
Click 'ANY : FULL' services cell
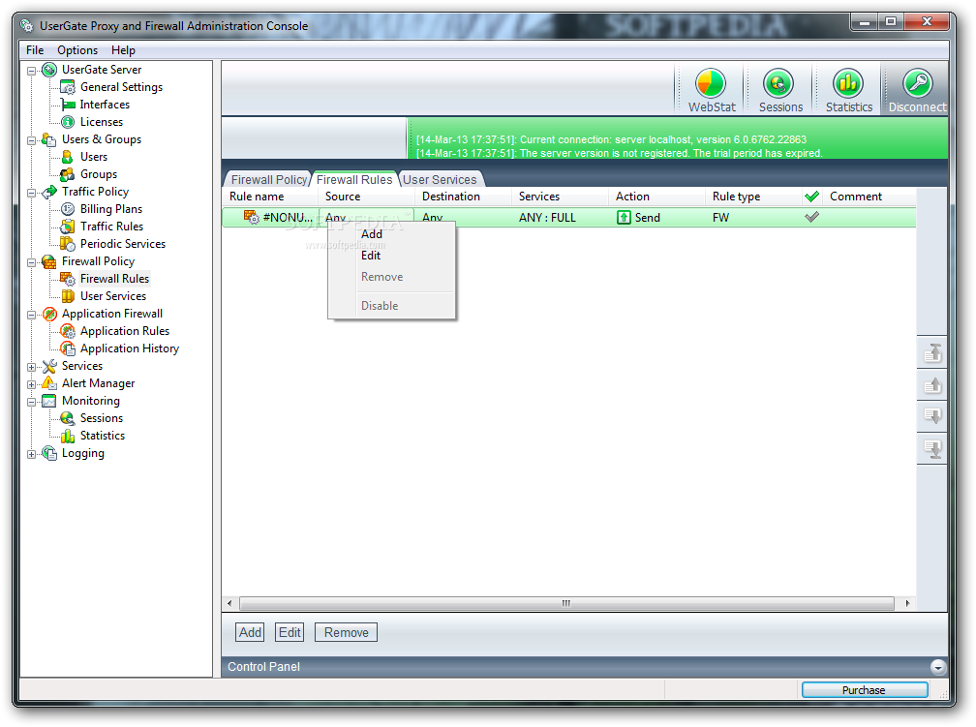pyautogui.click(x=547, y=218)
